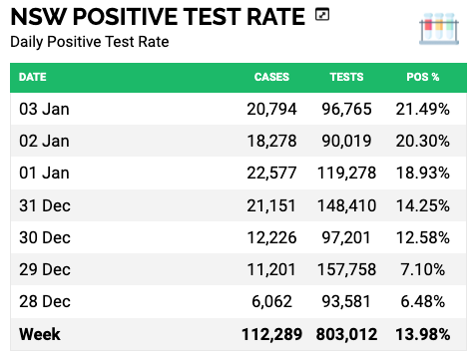The height and width of the screenshot is (362, 476).
Task: Click the 03 Jan positive rate 21.49%
Action: pos(423,109)
